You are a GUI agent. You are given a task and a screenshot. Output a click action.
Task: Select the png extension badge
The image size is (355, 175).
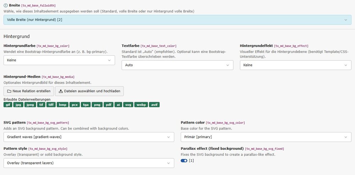[97, 105]
